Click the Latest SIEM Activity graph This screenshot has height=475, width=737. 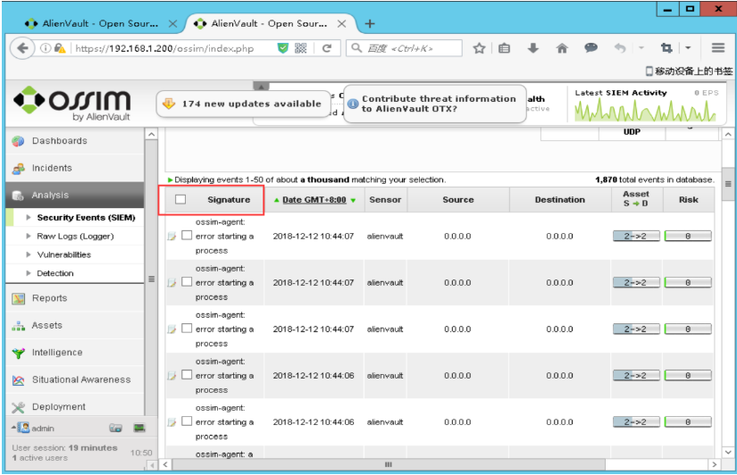point(645,111)
